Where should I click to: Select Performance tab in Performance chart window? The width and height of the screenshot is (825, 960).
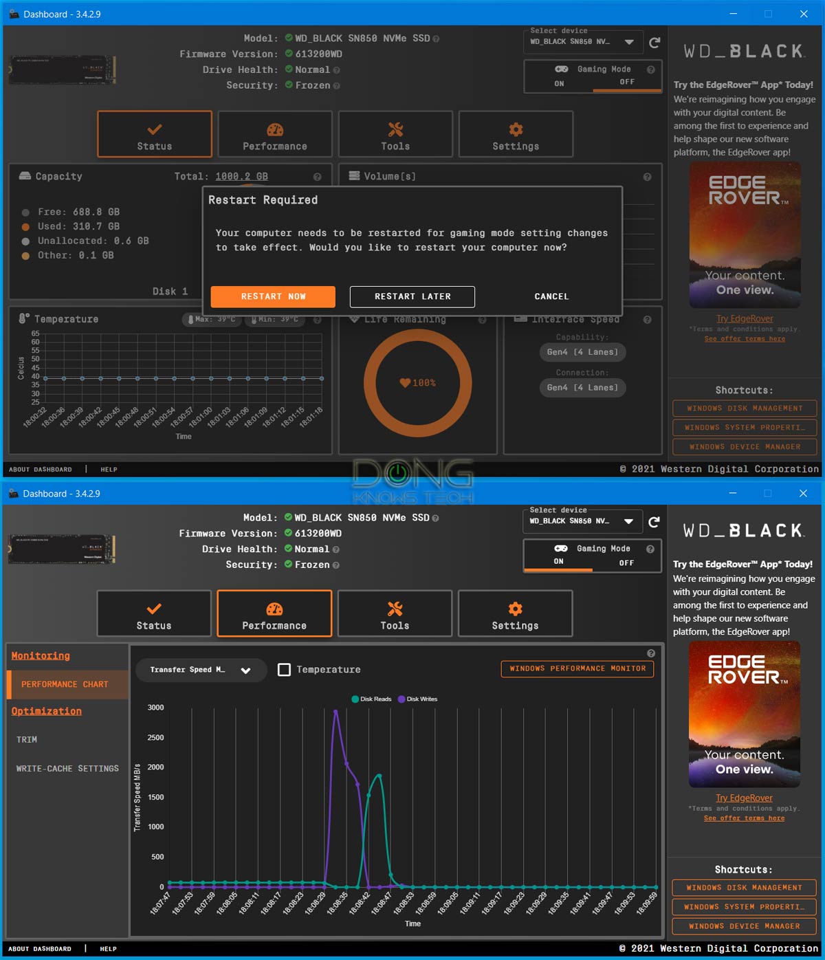click(274, 614)
